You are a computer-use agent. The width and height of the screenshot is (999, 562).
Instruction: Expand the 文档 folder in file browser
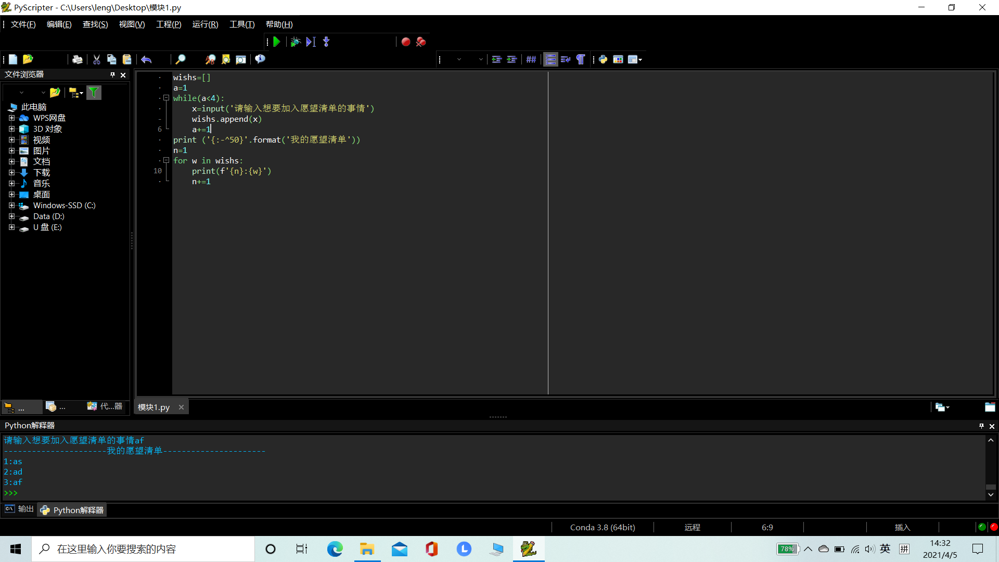(11, 162)
